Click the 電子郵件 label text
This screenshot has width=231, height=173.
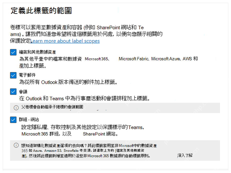pyautogui.click(x=27, y=75)
